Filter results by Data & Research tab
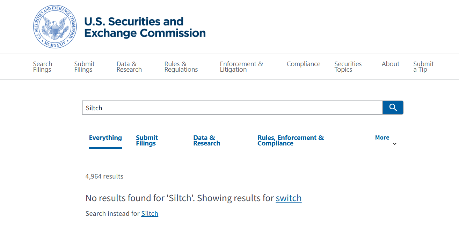This screenshot has height=229, width=459. [x=206, y=141]
